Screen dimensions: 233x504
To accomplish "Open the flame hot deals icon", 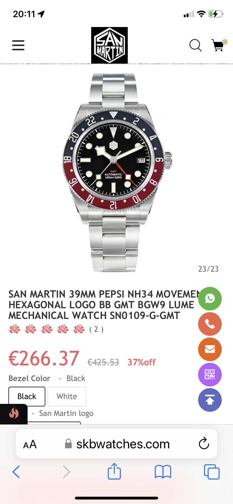I will click(x=14, y=413).
